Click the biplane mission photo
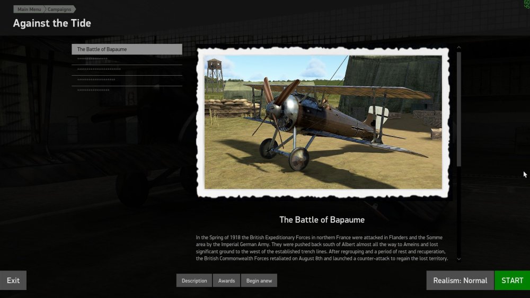 tap(323, 122)
